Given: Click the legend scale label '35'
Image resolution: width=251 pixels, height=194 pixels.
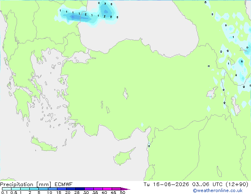Looking at the screenshot, I should click(x=95, y=192).
